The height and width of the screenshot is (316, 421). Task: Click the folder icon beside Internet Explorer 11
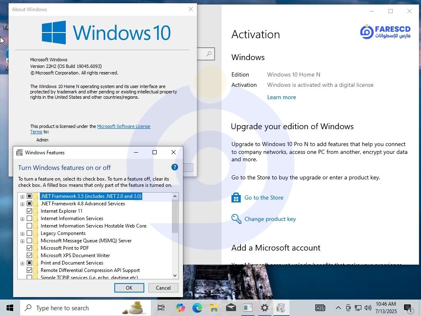click(35, 211)
